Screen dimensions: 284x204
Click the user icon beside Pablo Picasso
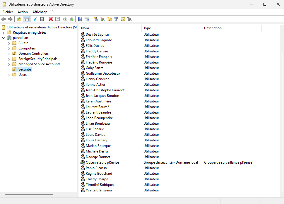point(83,168)
